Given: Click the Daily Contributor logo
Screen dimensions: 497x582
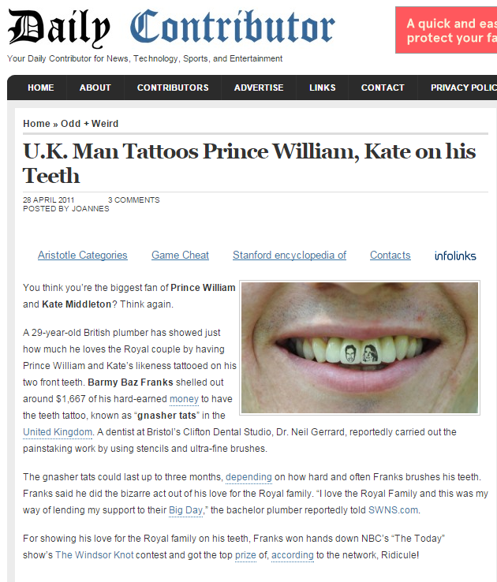Looking at the screenshot, I should click(x=171, y=28).
